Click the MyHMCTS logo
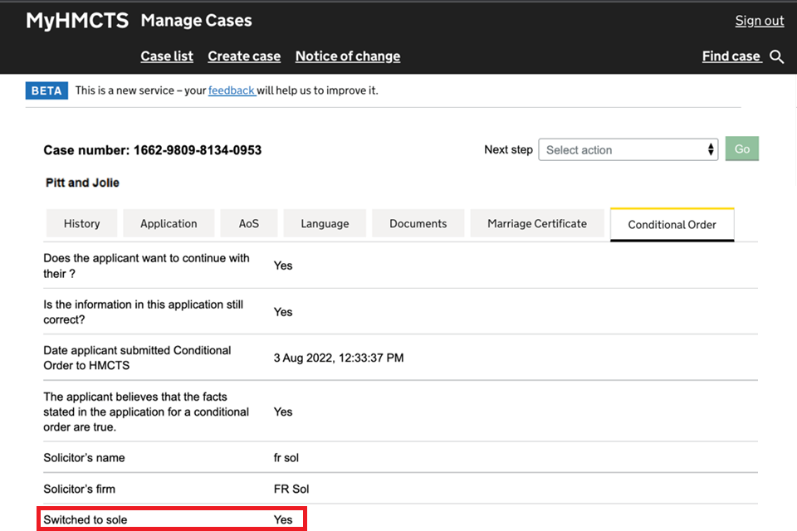This screenshot has width=797, height=531. click(x=77, y=21)
